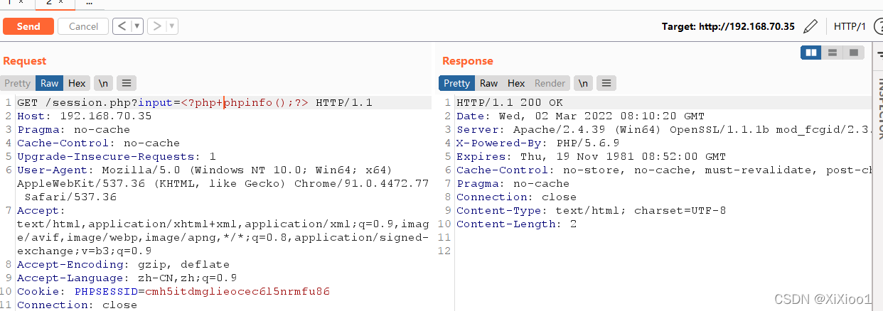Click the request Pragma: no-cache line
This screenshot has width=883, height=311.
[x=74, y=129]
